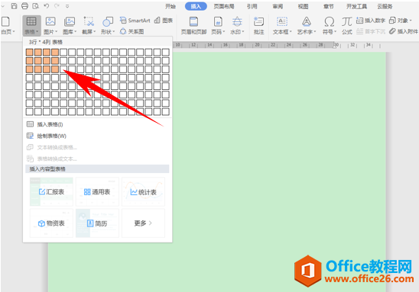Image resolution: width=419 pixels, height=292 pixels.
Task: Click the 批注 comment icon
Action: click(258, 21)
